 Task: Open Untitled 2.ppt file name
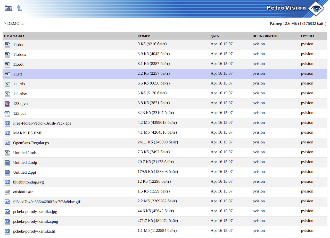point(24,172)
